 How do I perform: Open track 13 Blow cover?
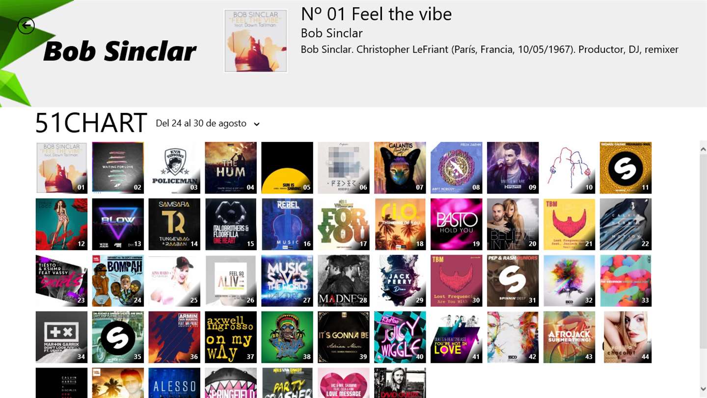coord(118,224)
